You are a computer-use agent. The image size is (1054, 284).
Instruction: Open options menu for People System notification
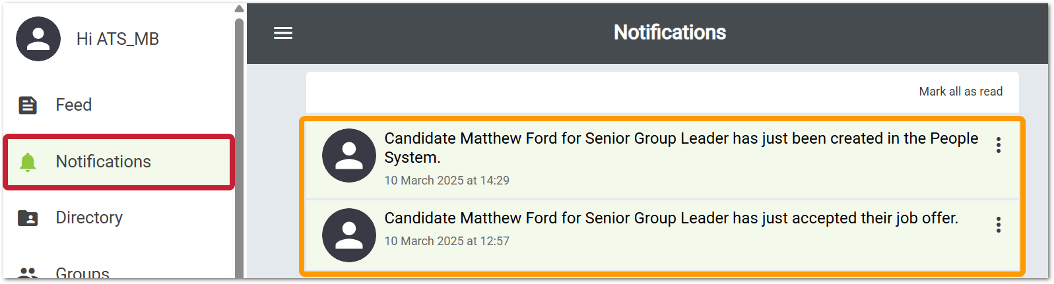(999, 145)
